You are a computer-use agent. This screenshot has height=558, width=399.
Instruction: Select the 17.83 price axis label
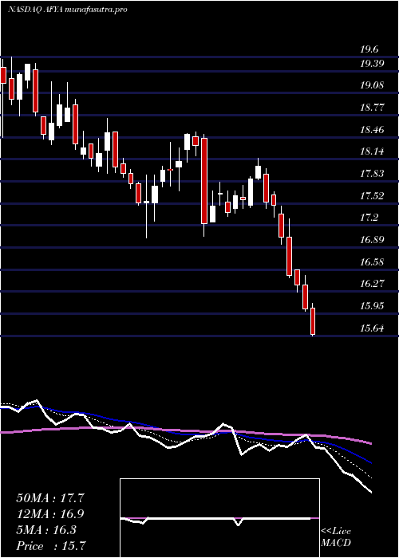click(x=372, y=174)
